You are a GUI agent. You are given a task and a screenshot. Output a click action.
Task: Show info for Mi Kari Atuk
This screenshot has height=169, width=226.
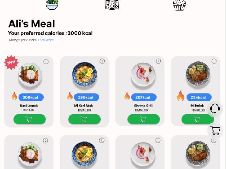tap(102, 61)
